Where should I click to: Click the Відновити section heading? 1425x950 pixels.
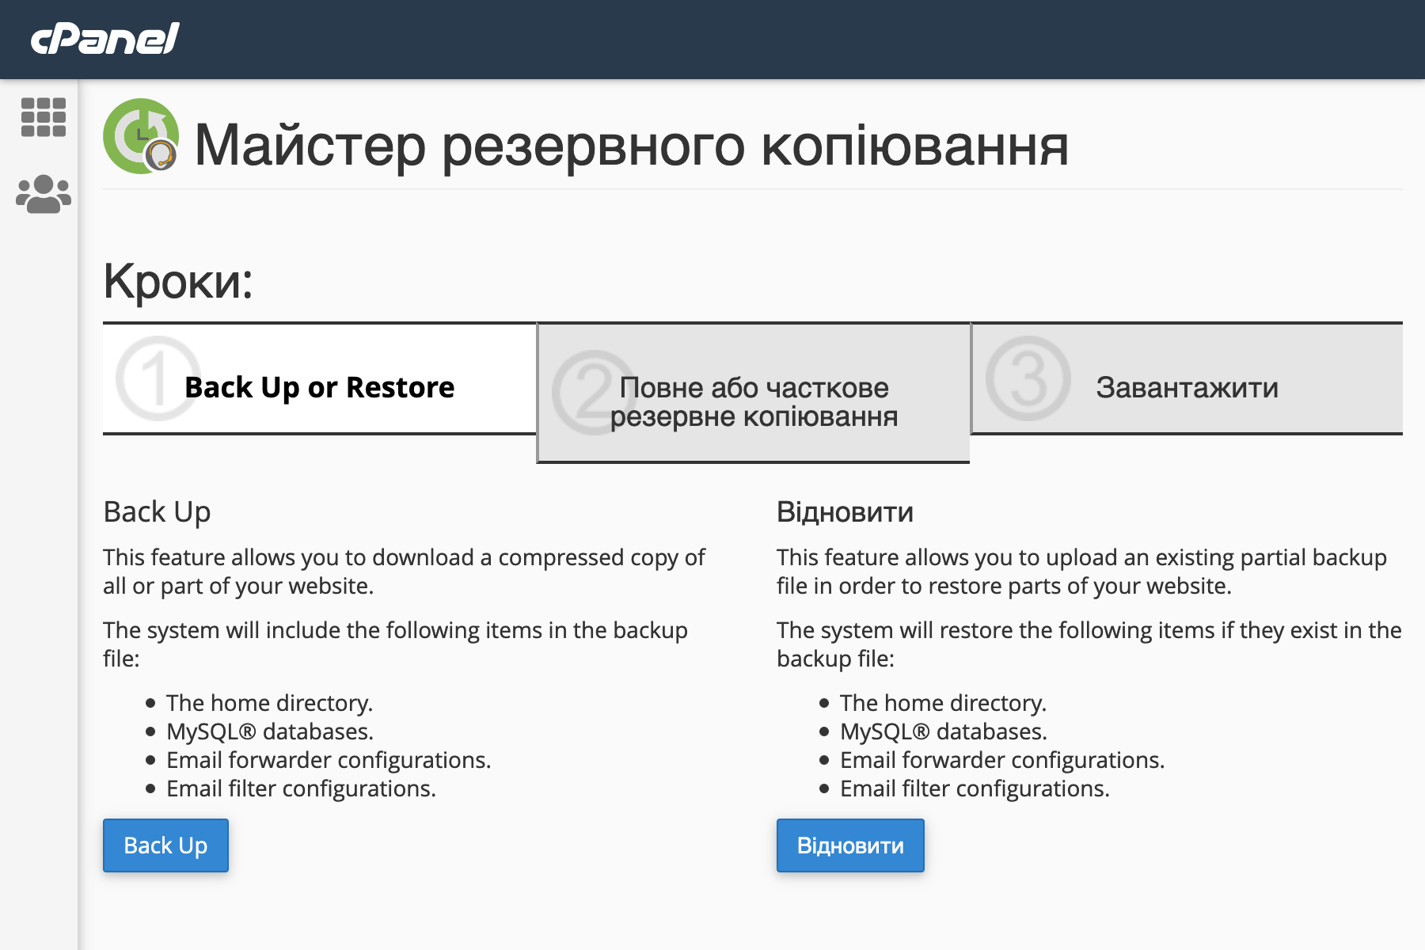click(x=845, y=512)
